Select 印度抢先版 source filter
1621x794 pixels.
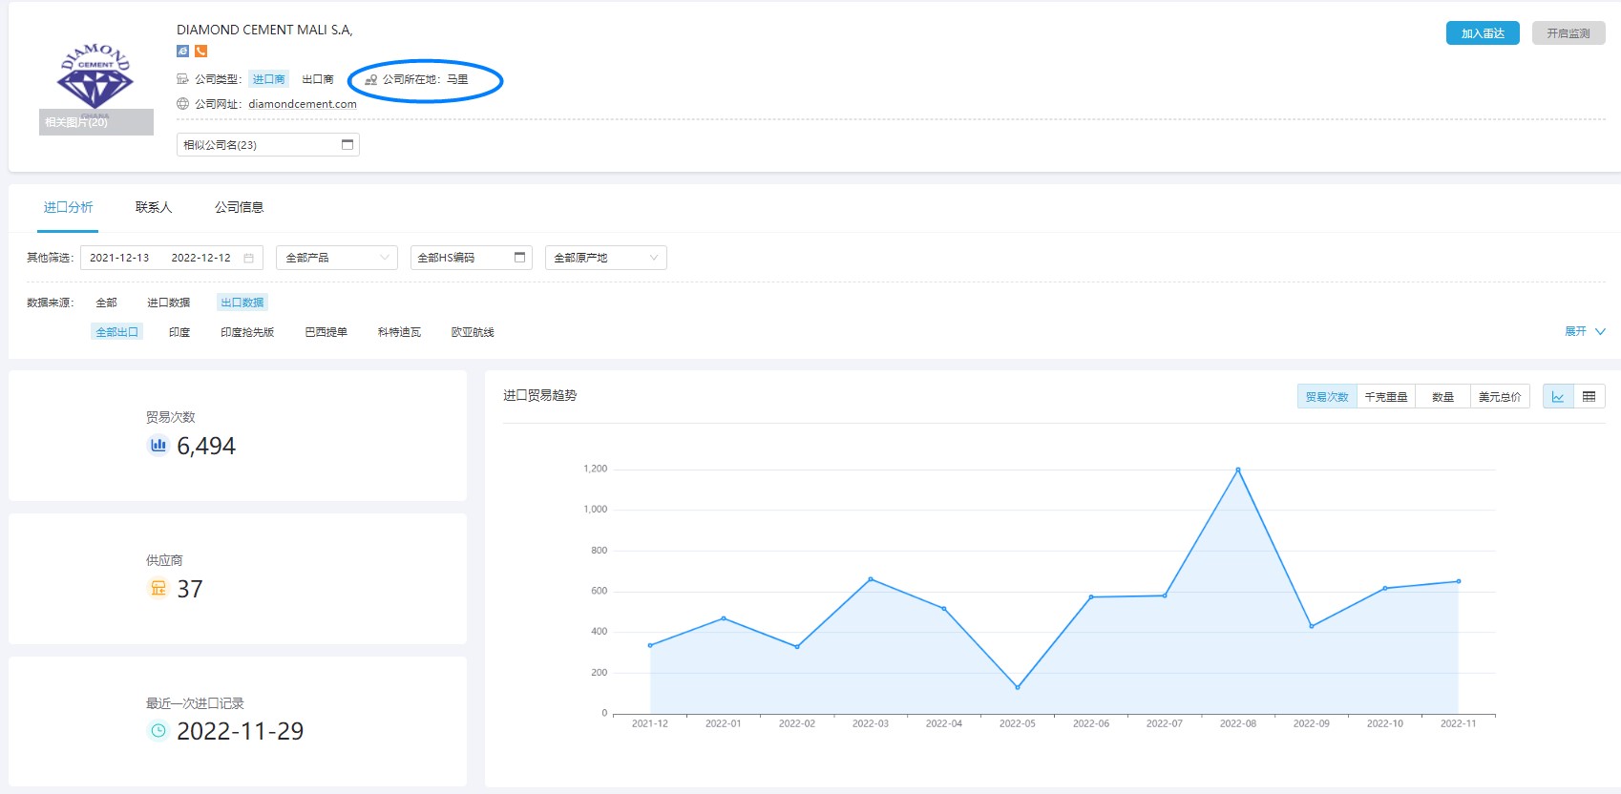pyautogui.click(x=247, y=332)
